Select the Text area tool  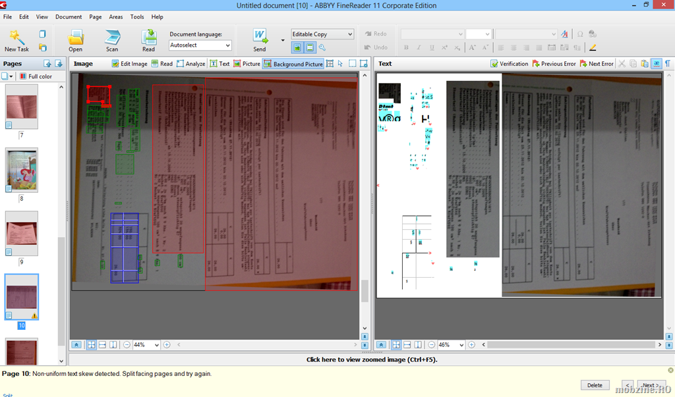(x=220, y=64)
